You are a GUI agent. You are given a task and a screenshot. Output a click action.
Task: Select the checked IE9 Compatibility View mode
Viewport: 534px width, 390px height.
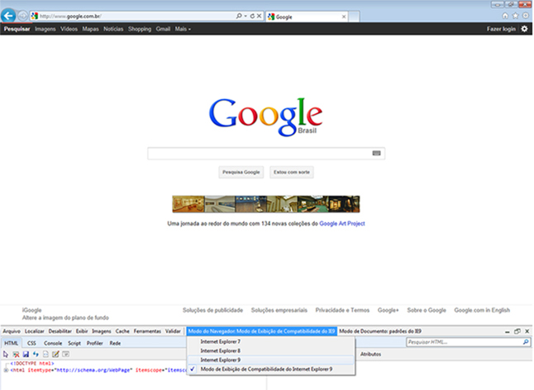(271, 369)
